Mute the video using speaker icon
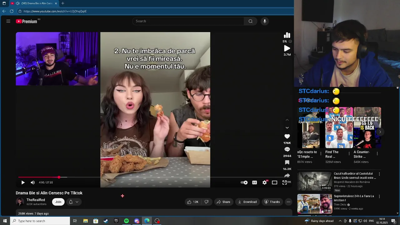 click(32, 182)
